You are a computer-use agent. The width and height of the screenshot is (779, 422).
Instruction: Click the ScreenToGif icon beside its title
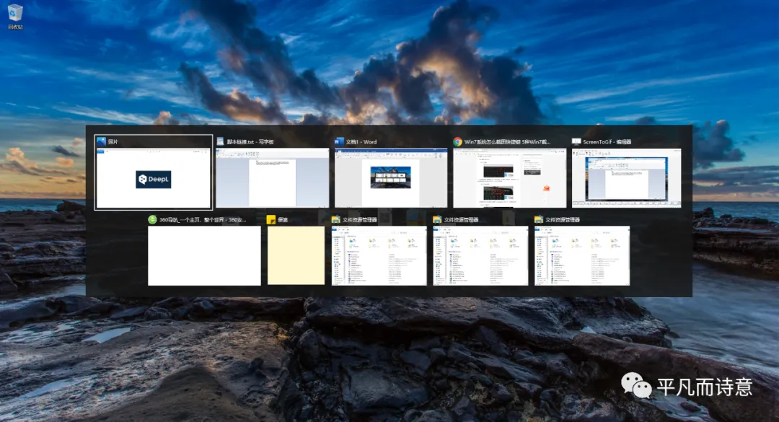pyautogui.click(x=576, y=141)
